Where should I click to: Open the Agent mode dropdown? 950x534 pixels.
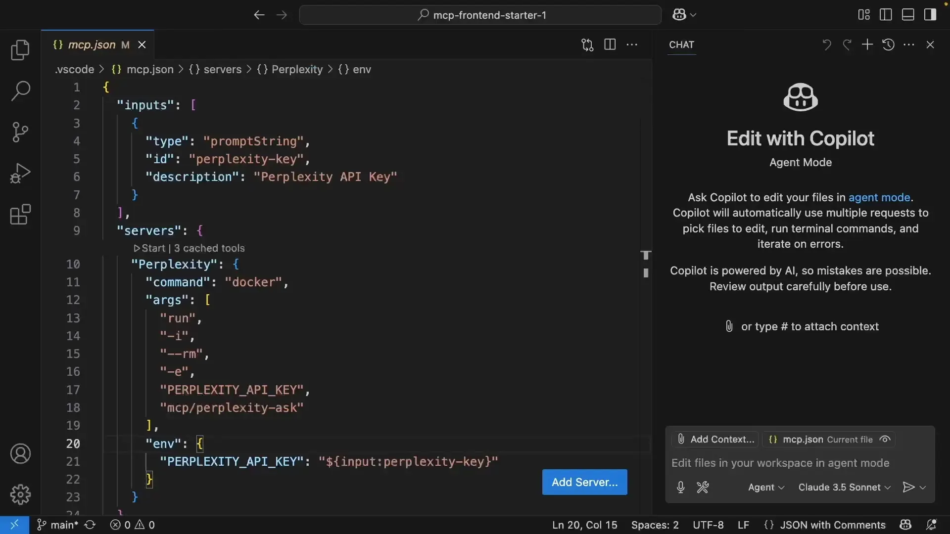tap(766, 488)
